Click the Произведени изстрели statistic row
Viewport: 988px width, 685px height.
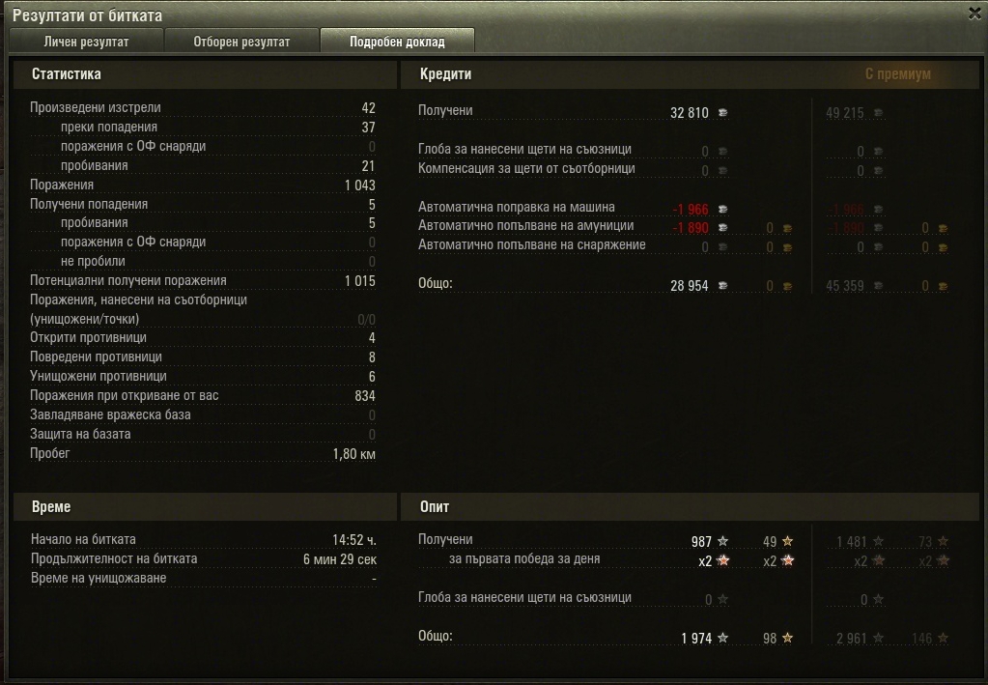[x=202, y=108]
